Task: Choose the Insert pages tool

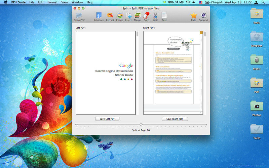Action: (128, 17)
